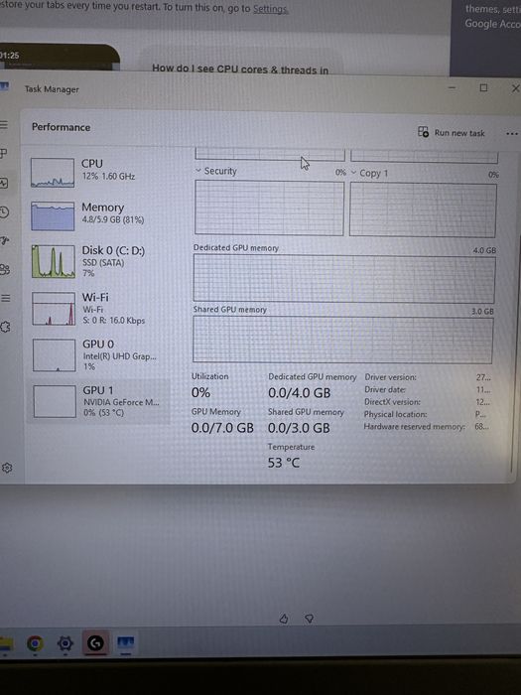Open the Copy 1 engine dropdown chevron
The image size is (521, 695).
click(x=353, y=173)
